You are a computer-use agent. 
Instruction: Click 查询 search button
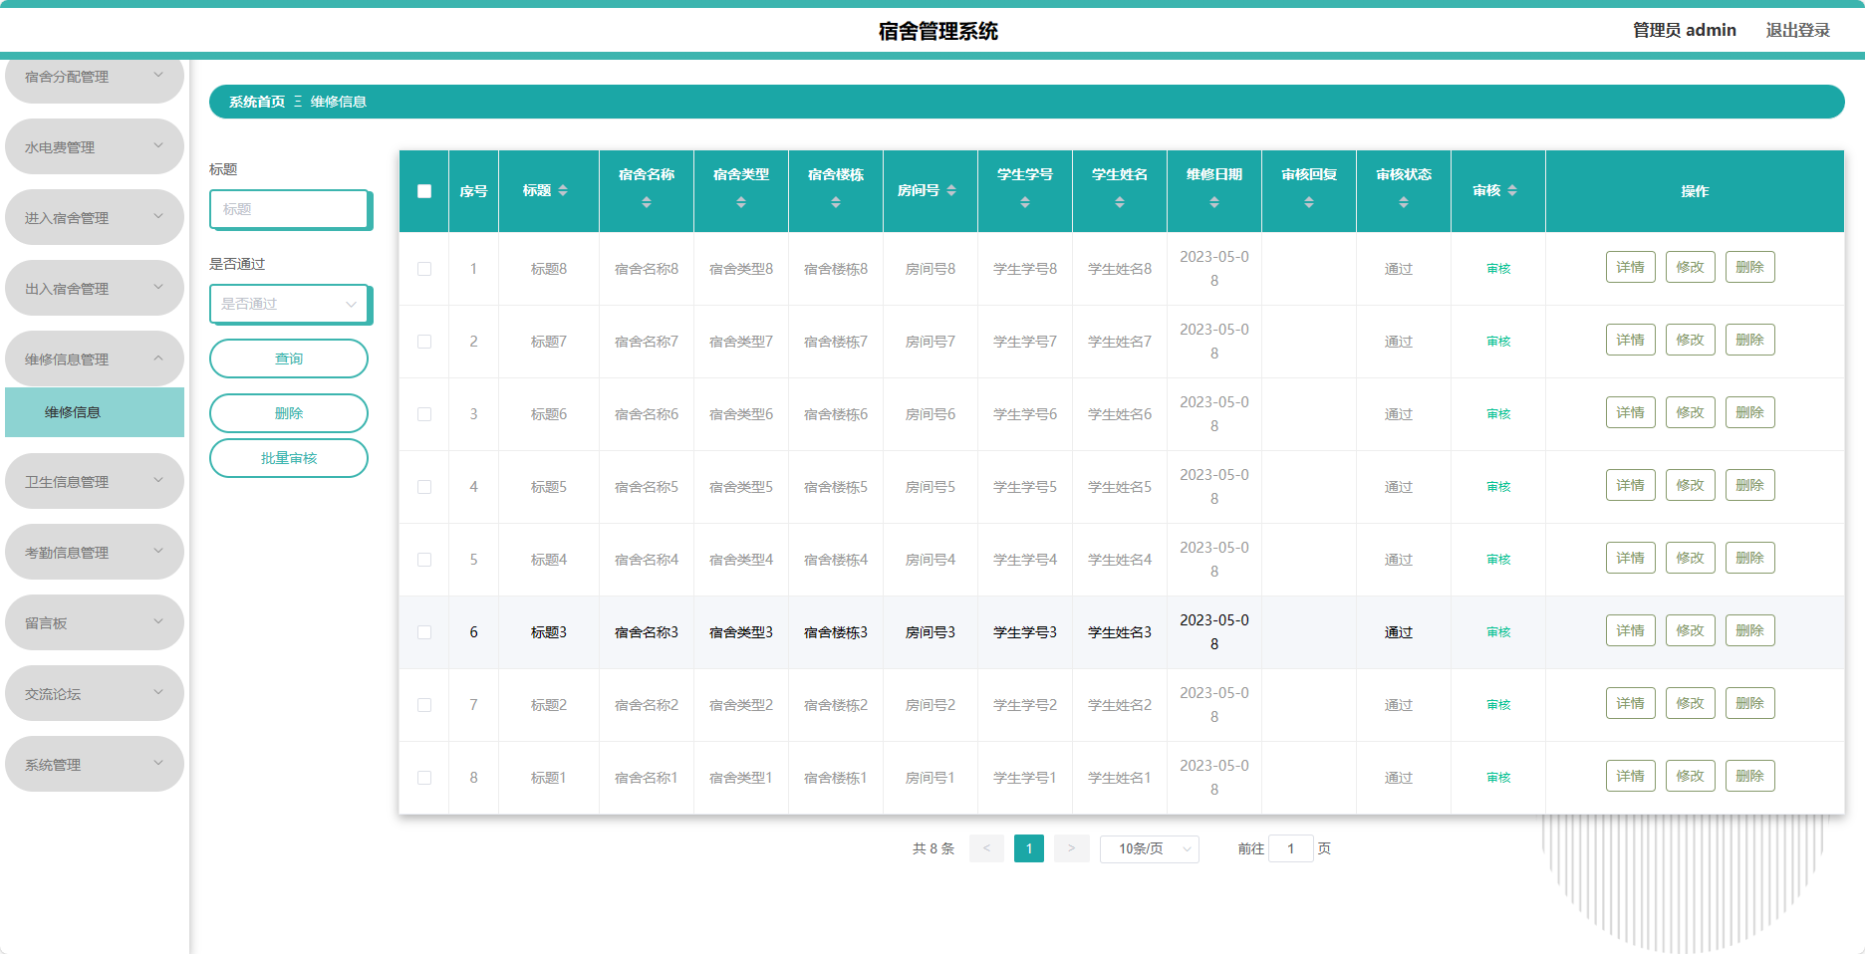click(289, 358)
